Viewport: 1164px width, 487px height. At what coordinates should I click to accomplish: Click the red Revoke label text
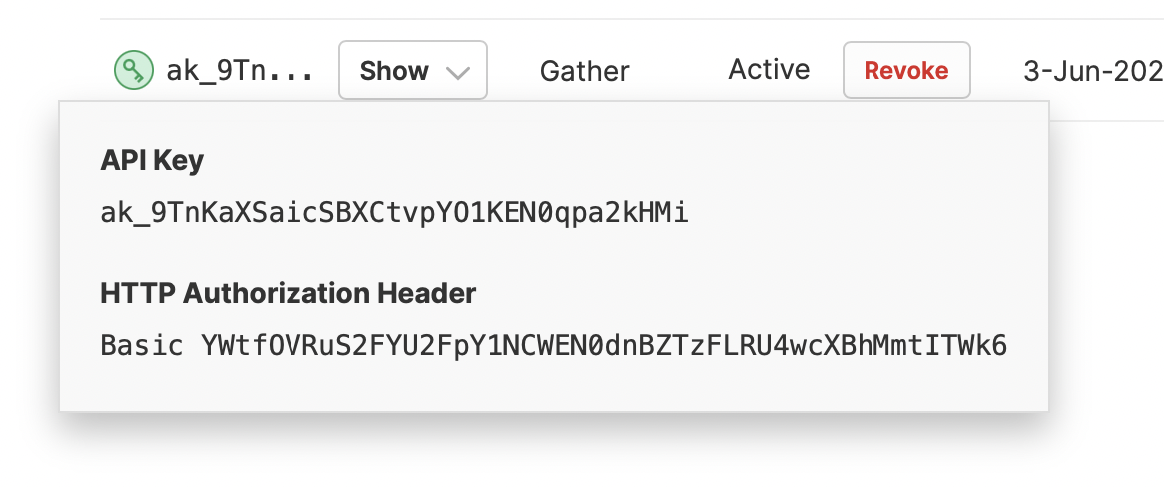point(906,71)
